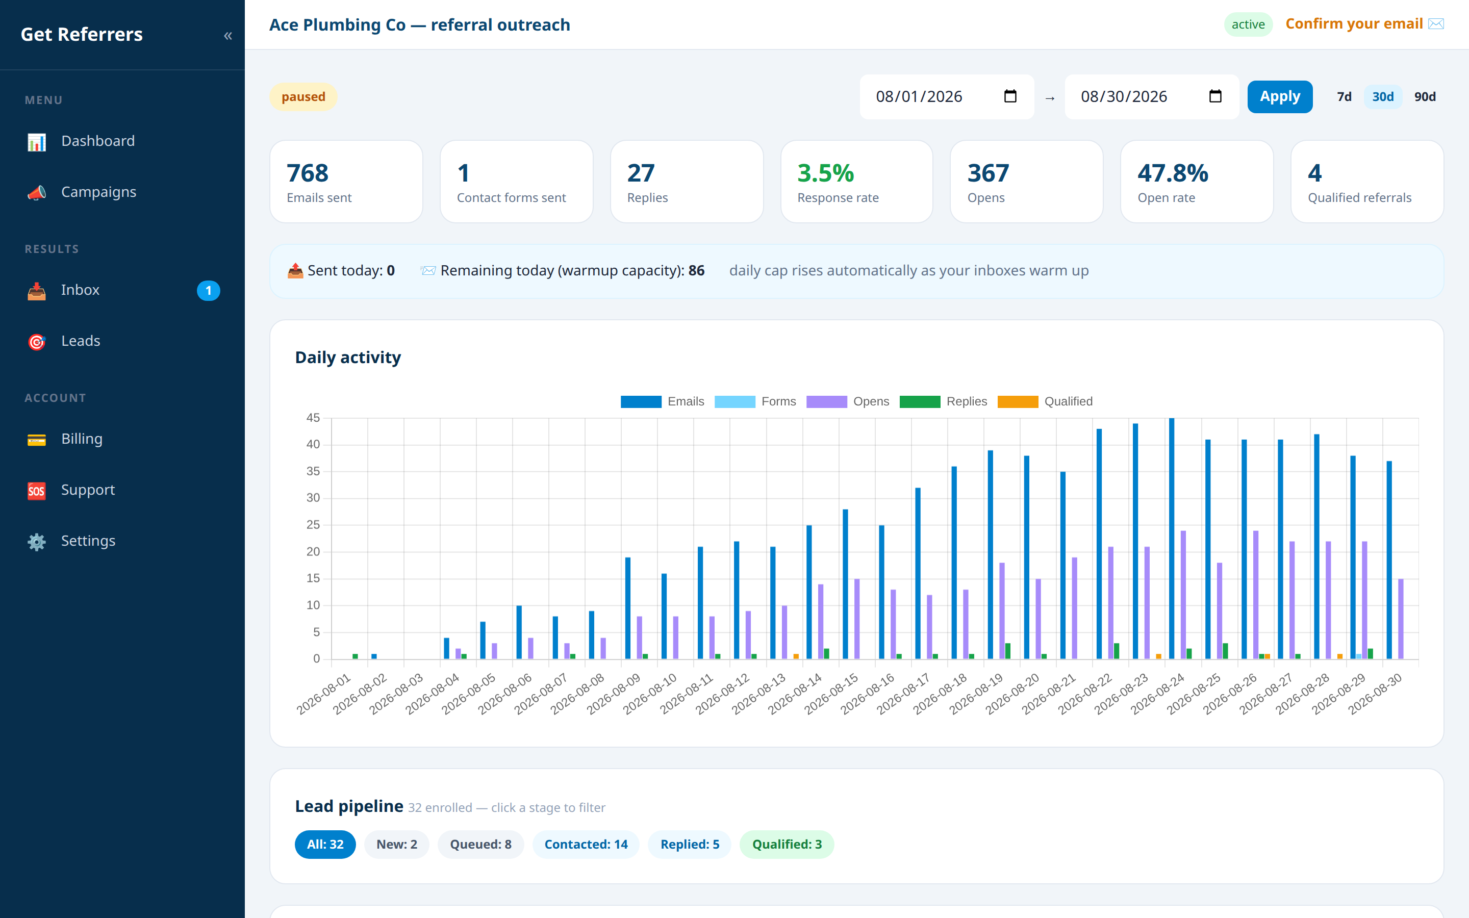This screenshot has width=1469, height=918.
Task: Select the 30d range preset
Action: tap(1383, 96)
